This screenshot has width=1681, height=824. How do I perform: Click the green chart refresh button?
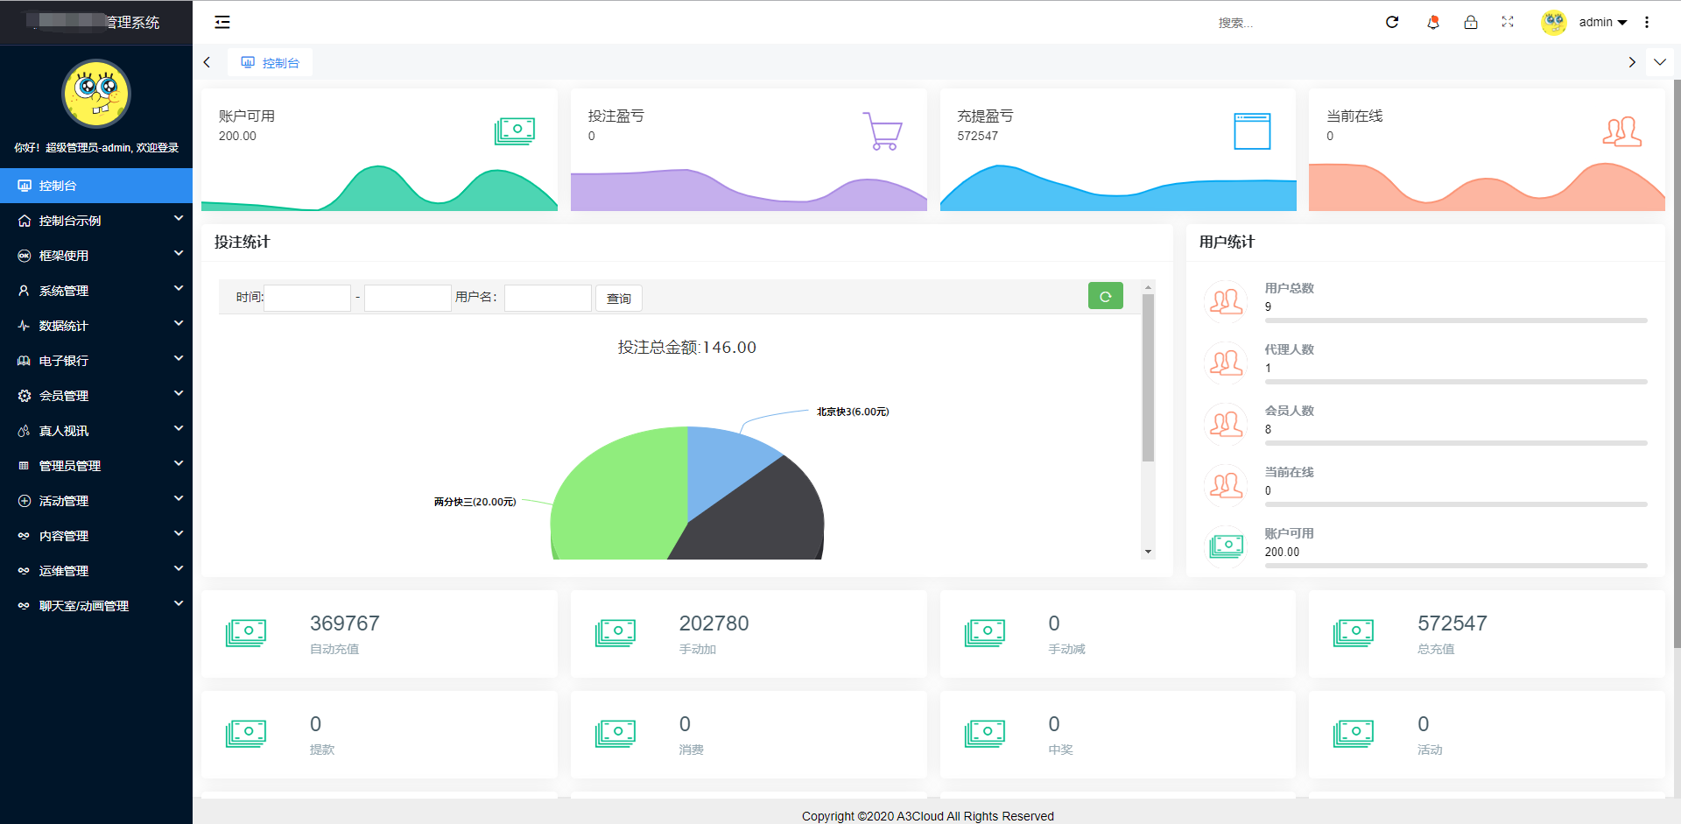(x=1105, y=296)
